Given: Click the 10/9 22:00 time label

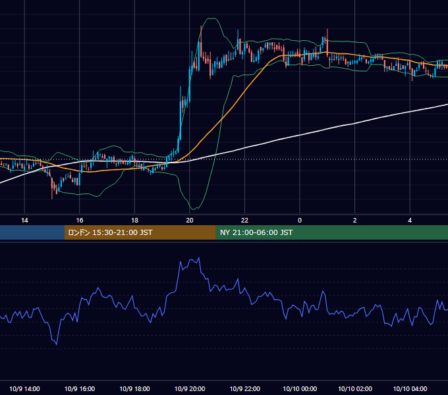Looking at the screenshot, I should [245, 388].
